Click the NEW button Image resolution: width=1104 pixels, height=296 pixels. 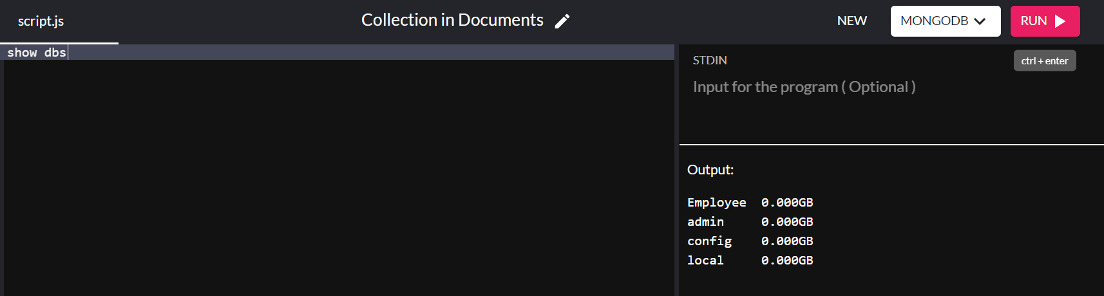tap(852, 21)
